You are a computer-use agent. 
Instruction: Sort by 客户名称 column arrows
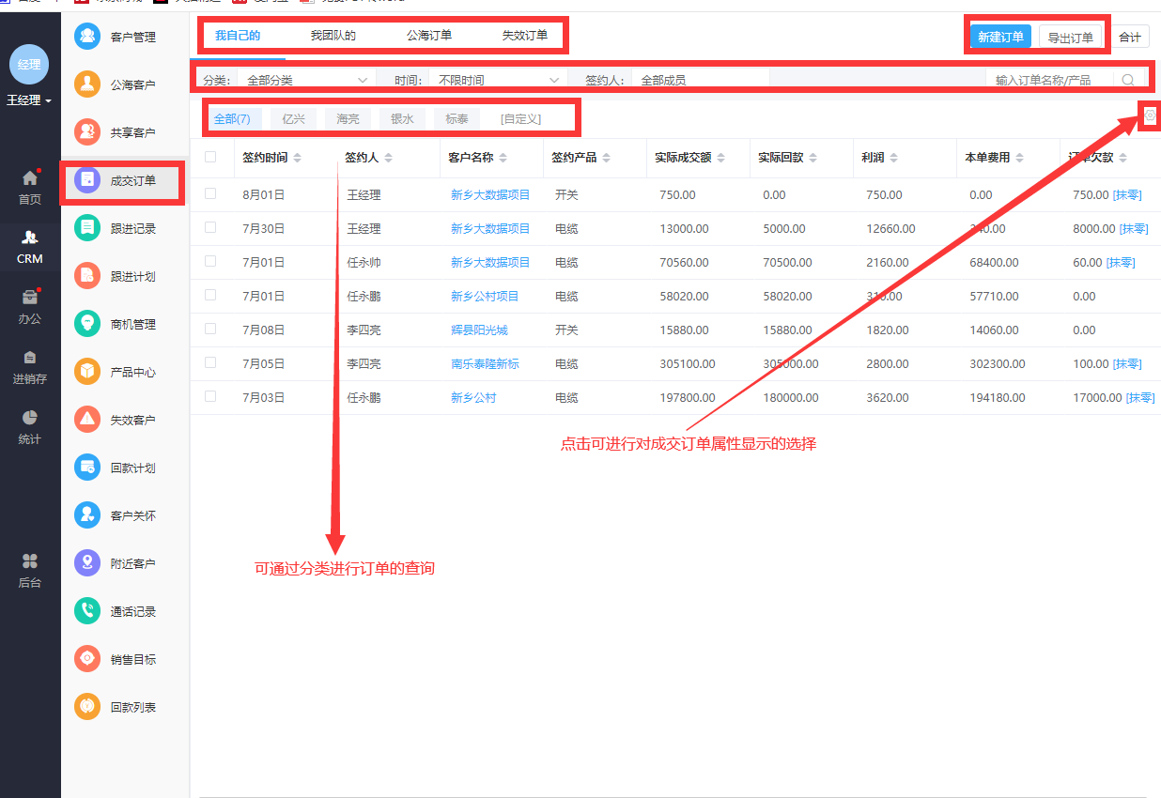503,158
